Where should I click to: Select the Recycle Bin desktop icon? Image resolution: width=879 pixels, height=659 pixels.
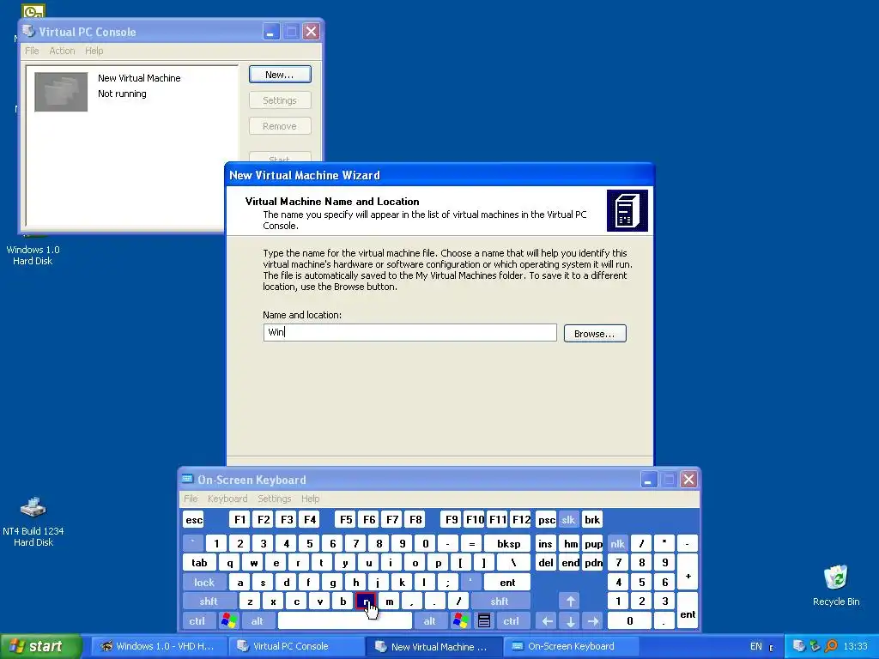tap(836, 585)
